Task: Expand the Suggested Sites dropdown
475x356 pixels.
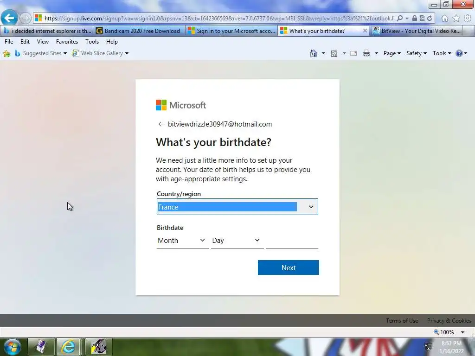Action: coord(65,54)
